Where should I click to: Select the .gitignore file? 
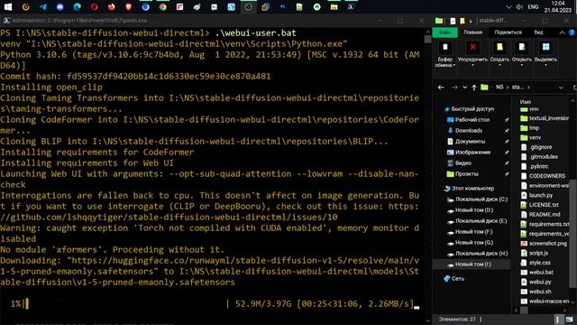point(536,147)
